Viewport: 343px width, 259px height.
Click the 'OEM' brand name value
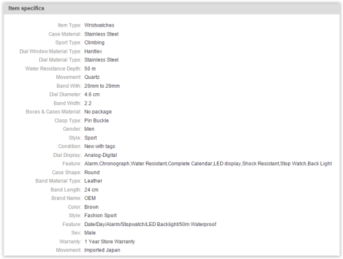90,198
